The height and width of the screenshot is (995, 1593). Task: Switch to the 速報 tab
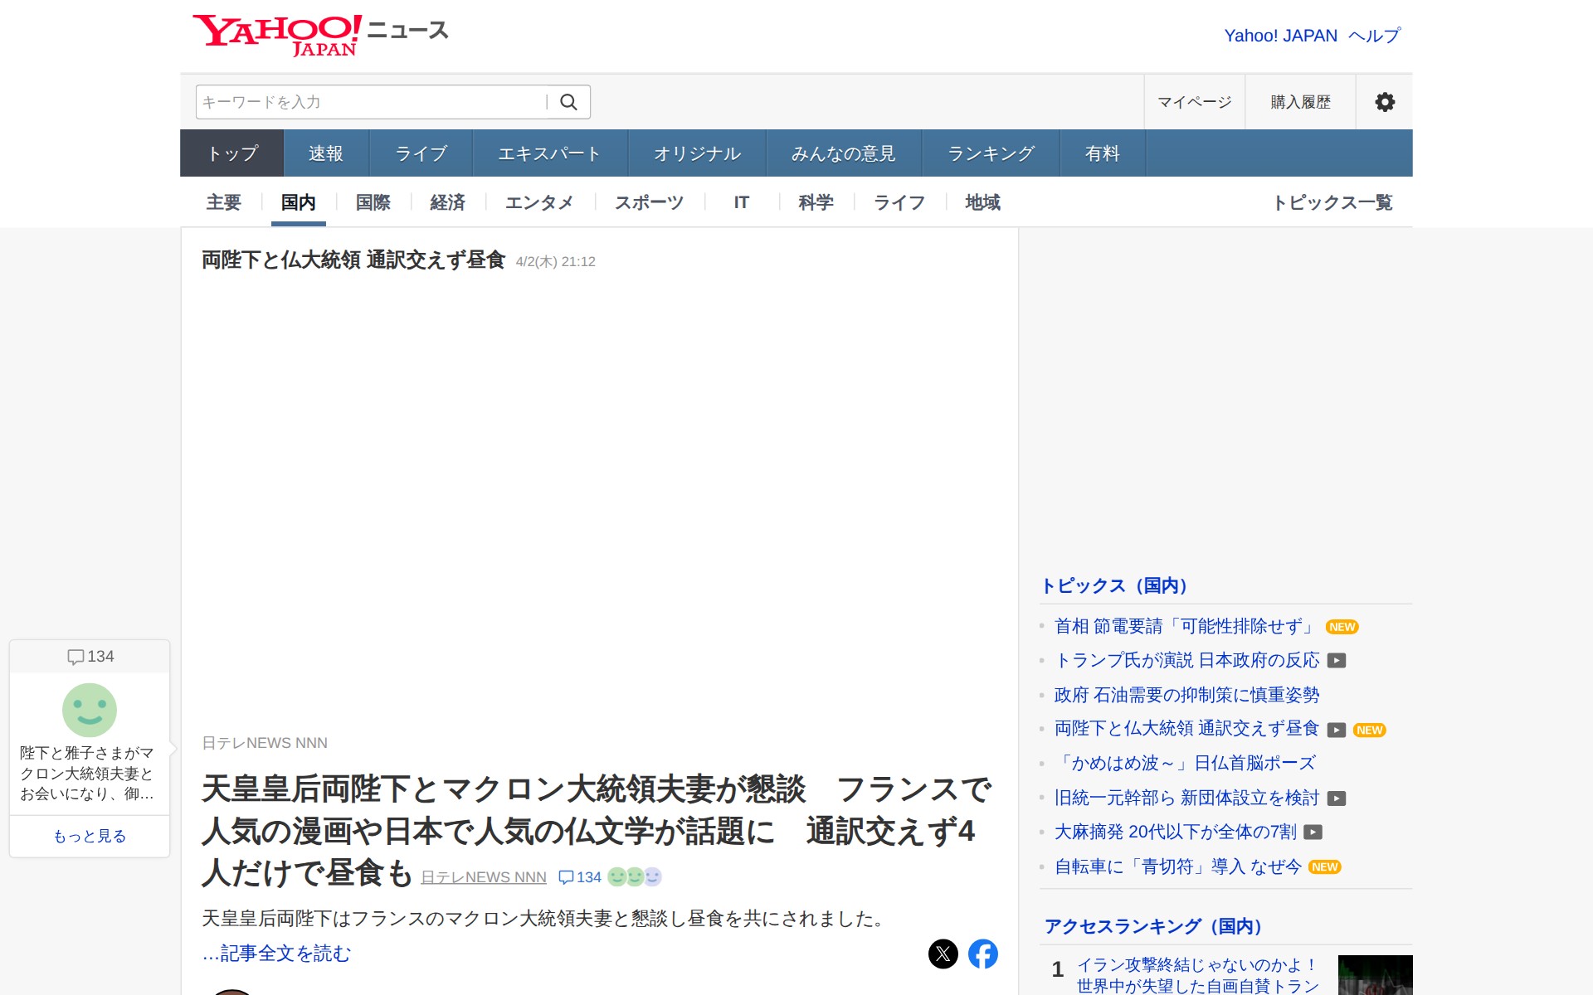click(326, 153)
